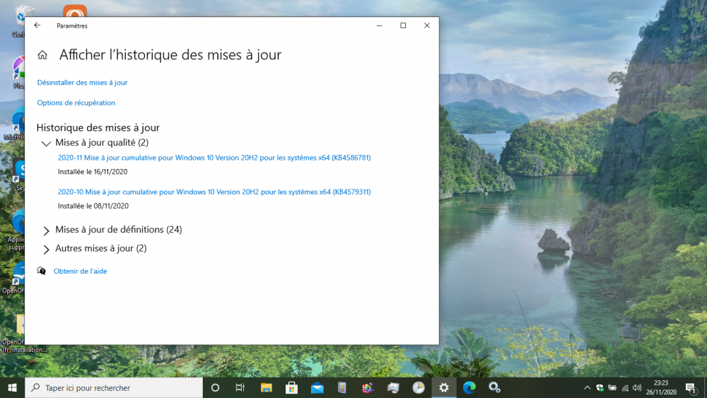
Task: Open Microsoft Store from the taskbar
Action: pos(291,387)
